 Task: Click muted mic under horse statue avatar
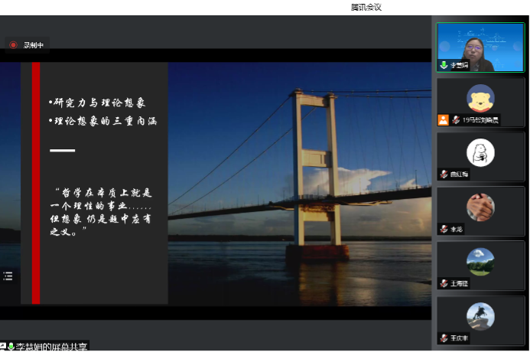[444, 337]
